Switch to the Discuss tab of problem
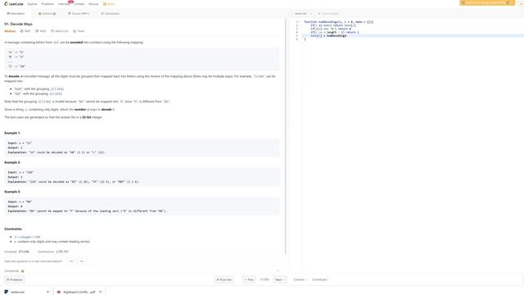Image resolution: width=524 pixels, height=295 pixels. 79,14
